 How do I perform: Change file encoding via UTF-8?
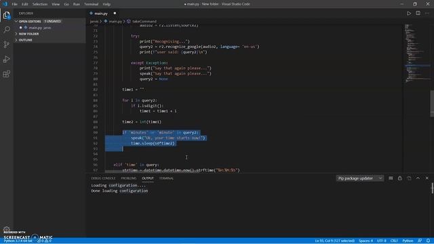click(x=381, y=241)
